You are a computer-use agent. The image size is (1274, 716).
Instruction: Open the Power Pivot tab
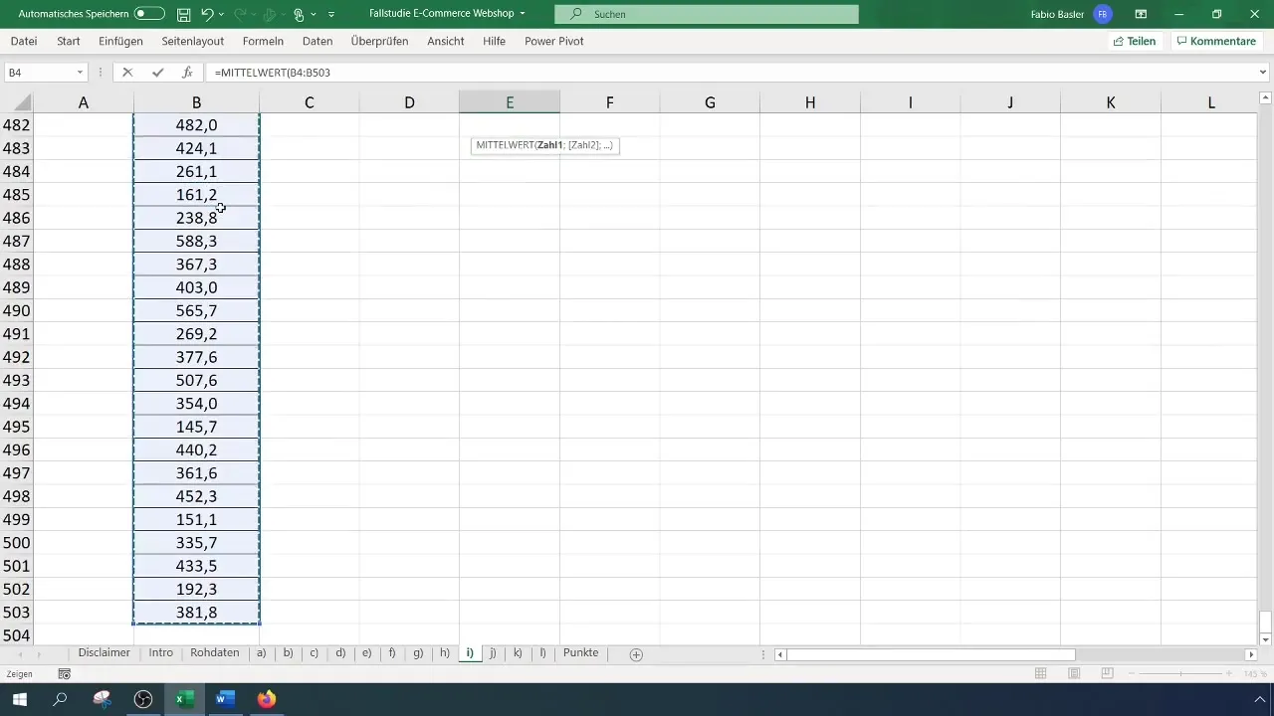point(554,42)
